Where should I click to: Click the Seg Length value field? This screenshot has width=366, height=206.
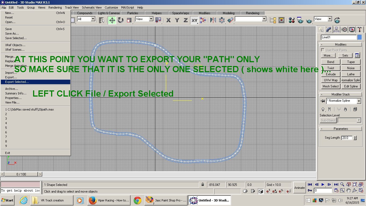[x=347, y=138]
